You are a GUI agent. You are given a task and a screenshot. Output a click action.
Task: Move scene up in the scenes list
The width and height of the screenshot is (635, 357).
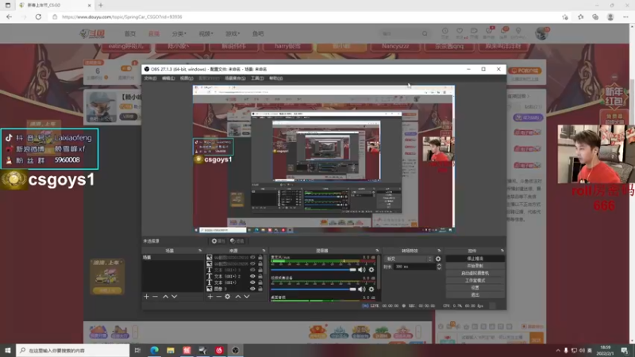(165, 297)
